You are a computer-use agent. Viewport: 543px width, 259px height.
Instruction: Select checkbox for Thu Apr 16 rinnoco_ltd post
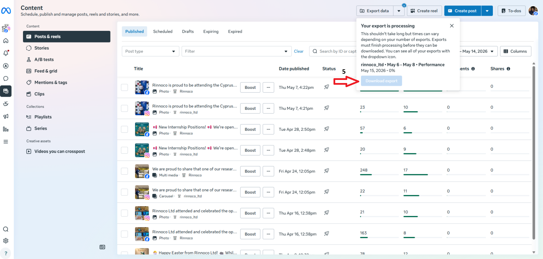[124, 213]
